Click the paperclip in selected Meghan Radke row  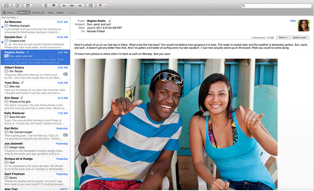(27, 52)
